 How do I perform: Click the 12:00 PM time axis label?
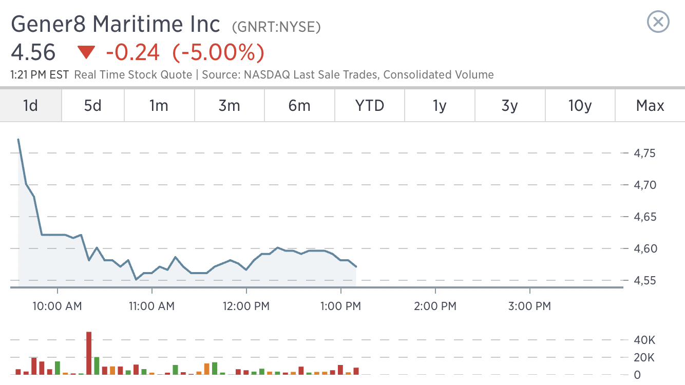click(x=248, y=306)
